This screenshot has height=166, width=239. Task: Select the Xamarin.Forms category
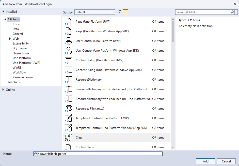(x=23, y=77)
